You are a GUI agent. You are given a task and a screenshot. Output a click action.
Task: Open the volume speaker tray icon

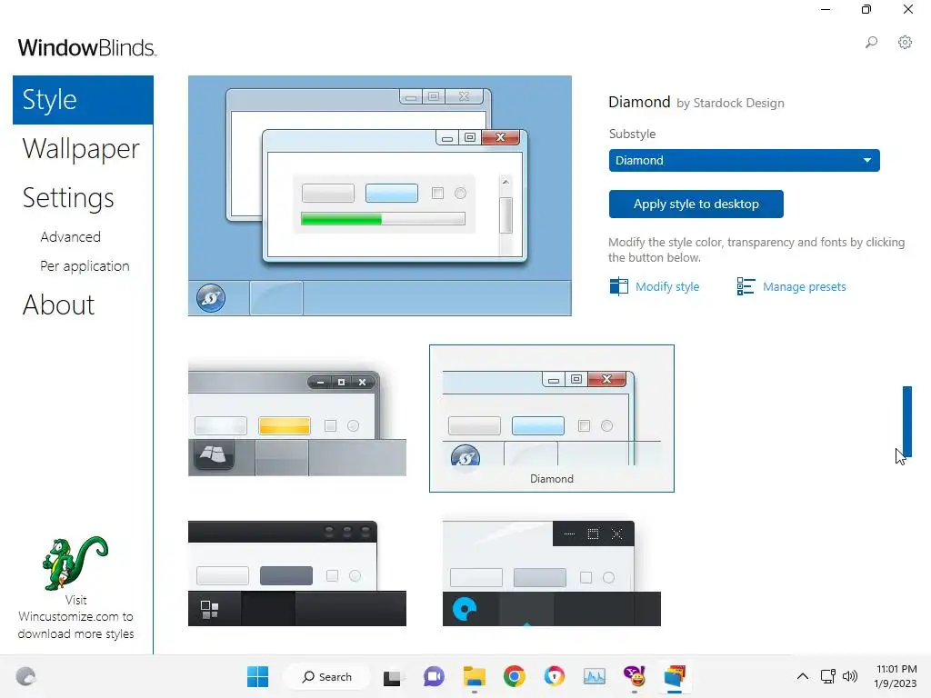(850, 676)
